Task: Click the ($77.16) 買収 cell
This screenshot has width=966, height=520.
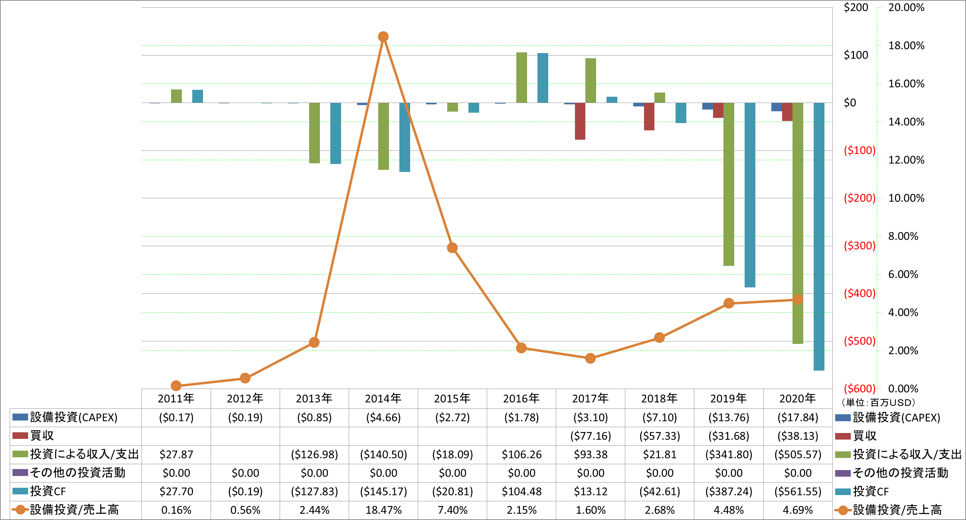Action: click(x=591, y=436)
